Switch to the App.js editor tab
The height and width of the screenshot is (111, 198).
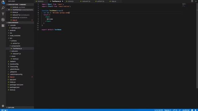click(114, 1)
